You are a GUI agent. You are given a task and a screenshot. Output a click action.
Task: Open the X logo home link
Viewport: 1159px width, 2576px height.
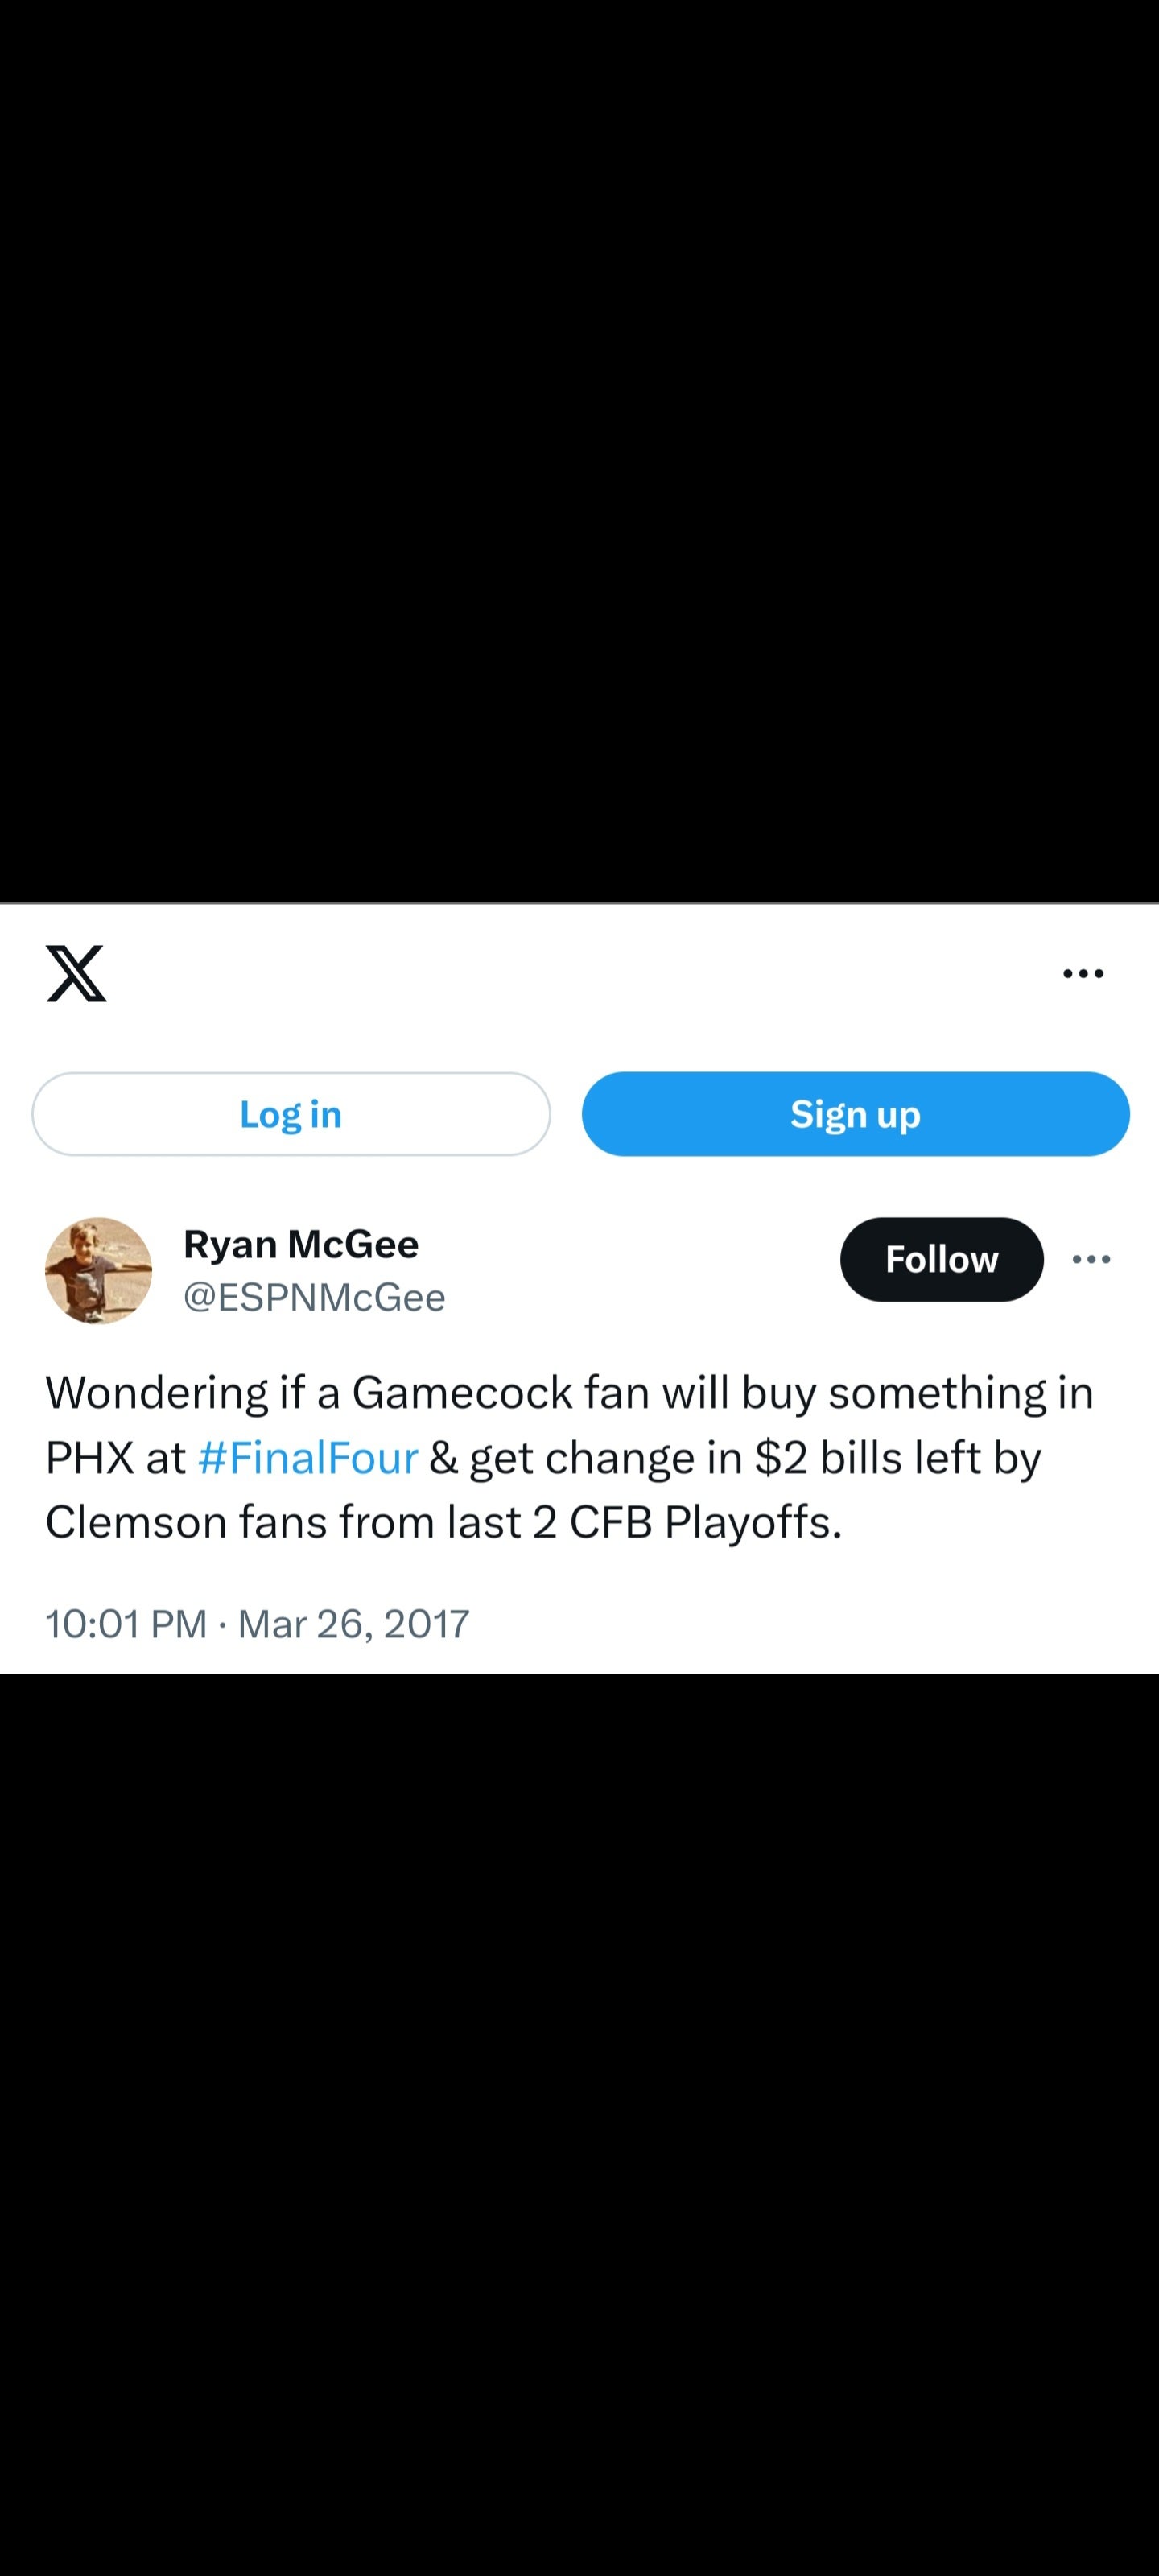click(x=76, y=973)
